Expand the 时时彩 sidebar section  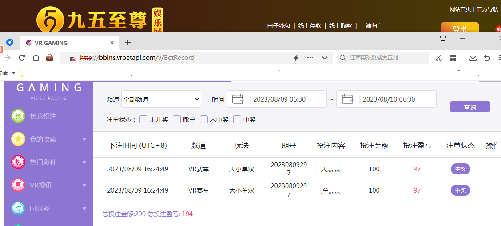point(84,208)
